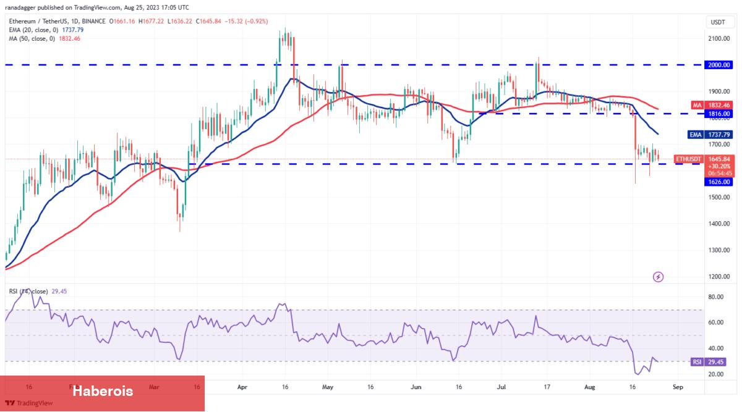Screen dimensions: 742x412
Task: Click the Sep date axis label
Action: point(678,387)
